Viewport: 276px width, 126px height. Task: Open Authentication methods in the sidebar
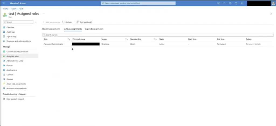click(16, 88)
